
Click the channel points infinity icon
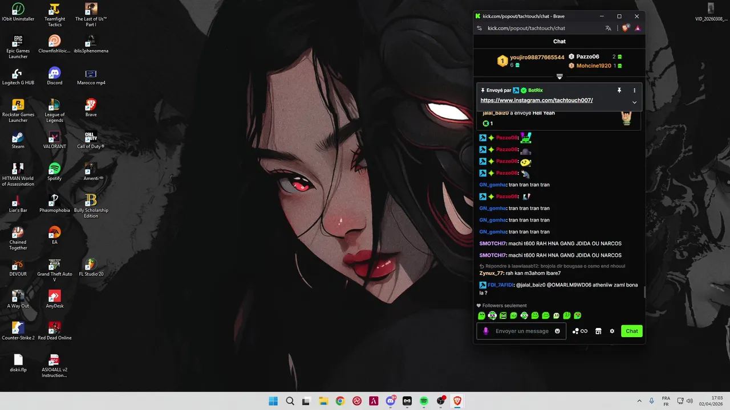580,331
